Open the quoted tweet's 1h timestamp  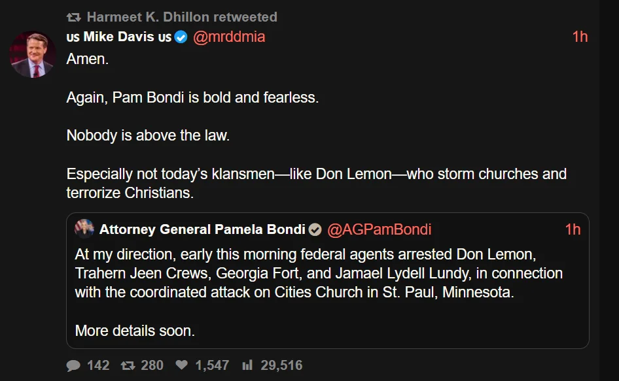573,229
